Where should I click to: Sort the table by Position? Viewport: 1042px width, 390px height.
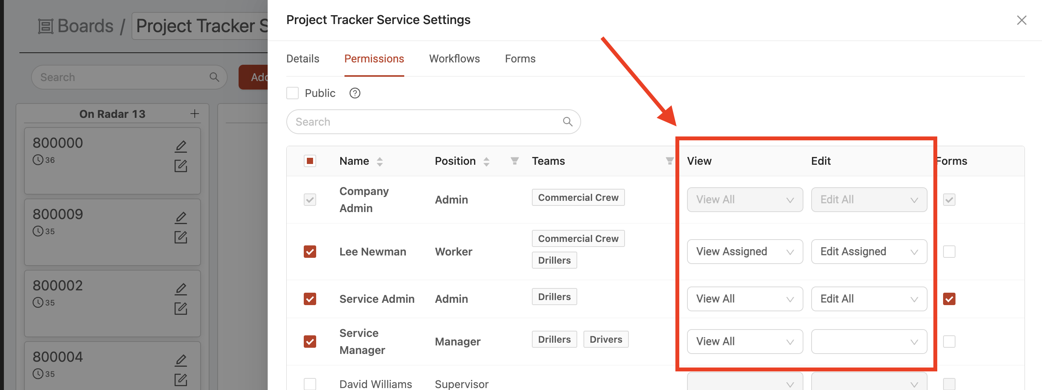pyautogui.click(x=486, y=161)
